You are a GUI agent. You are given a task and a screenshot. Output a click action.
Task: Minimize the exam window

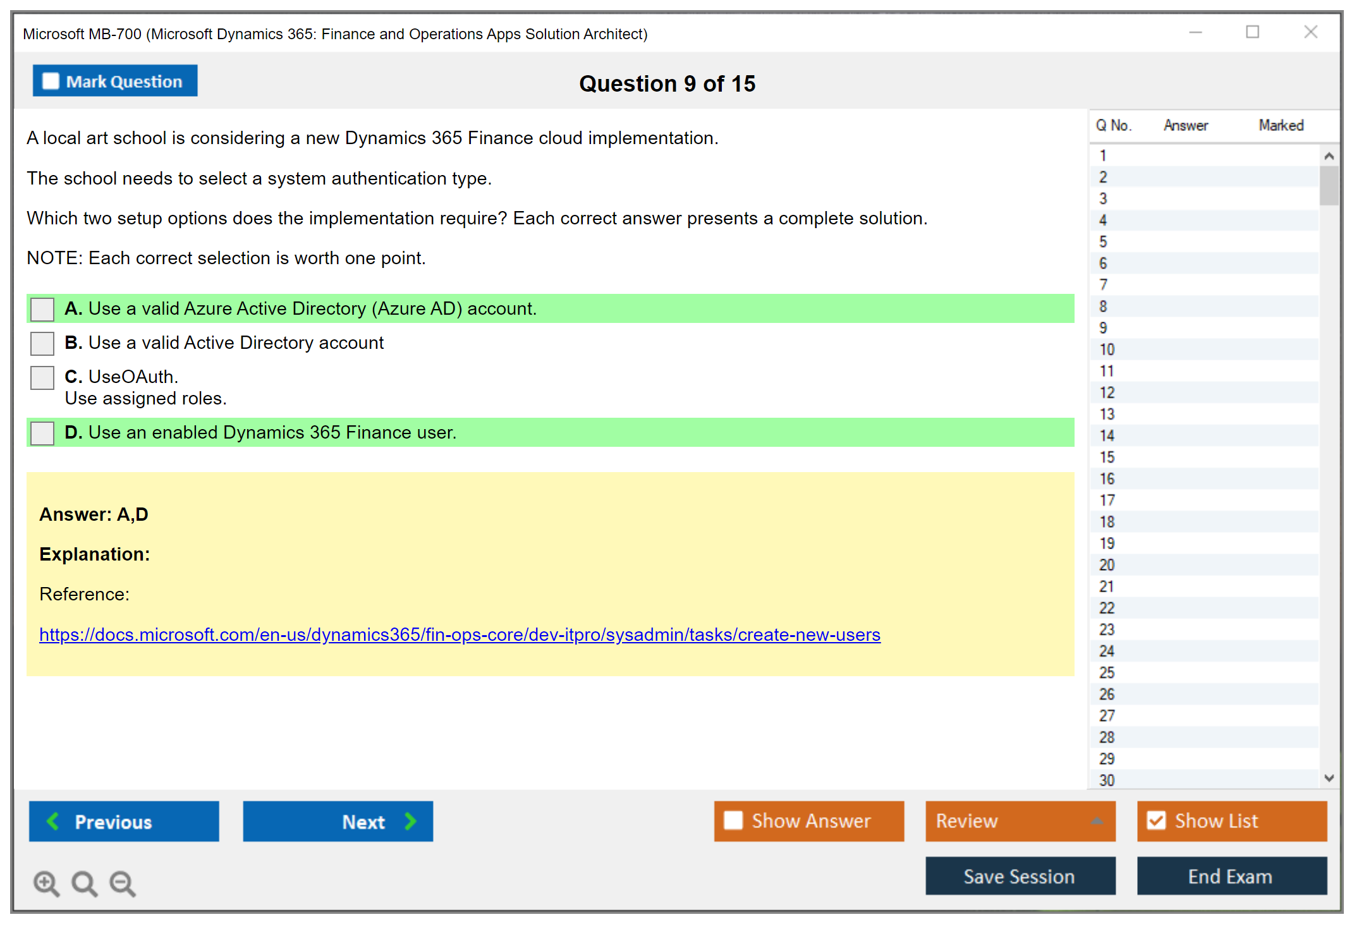pyautogui.click(x=1195, y=32)
